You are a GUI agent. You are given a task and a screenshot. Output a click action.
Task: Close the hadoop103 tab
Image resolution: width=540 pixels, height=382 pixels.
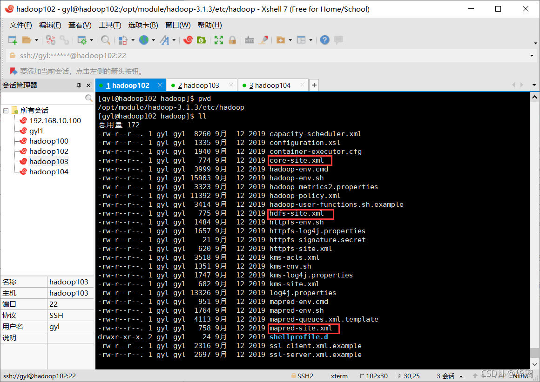pos(231,85)
